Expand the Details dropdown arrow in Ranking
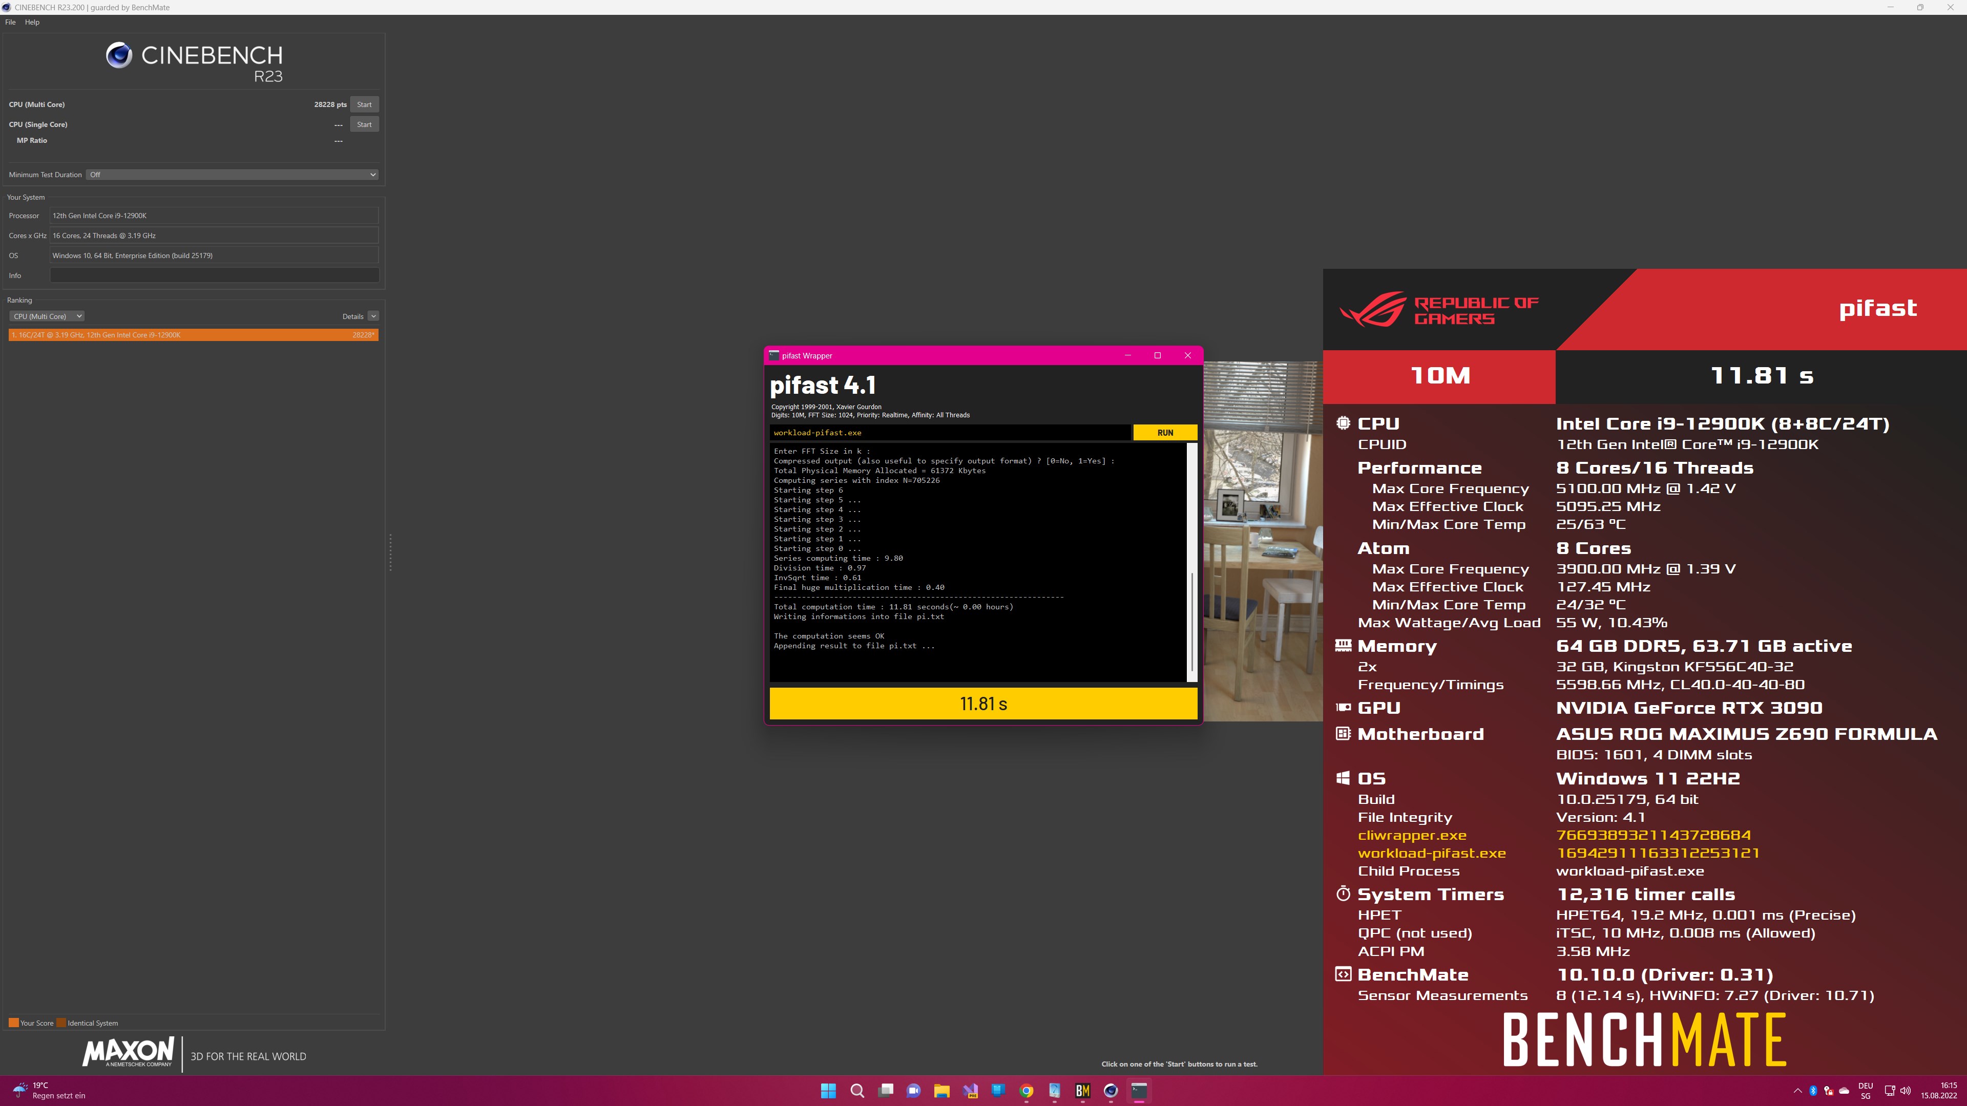 [x=372, y=316]
